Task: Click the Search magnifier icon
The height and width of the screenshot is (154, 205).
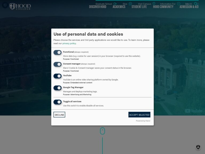Action: (x=196, y=4)
